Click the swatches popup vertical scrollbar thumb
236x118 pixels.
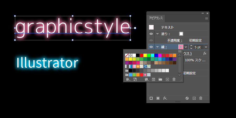pos(180,65)
